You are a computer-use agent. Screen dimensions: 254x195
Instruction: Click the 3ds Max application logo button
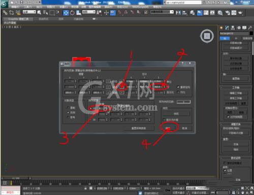pyautogui.click(x=4, y=4)
